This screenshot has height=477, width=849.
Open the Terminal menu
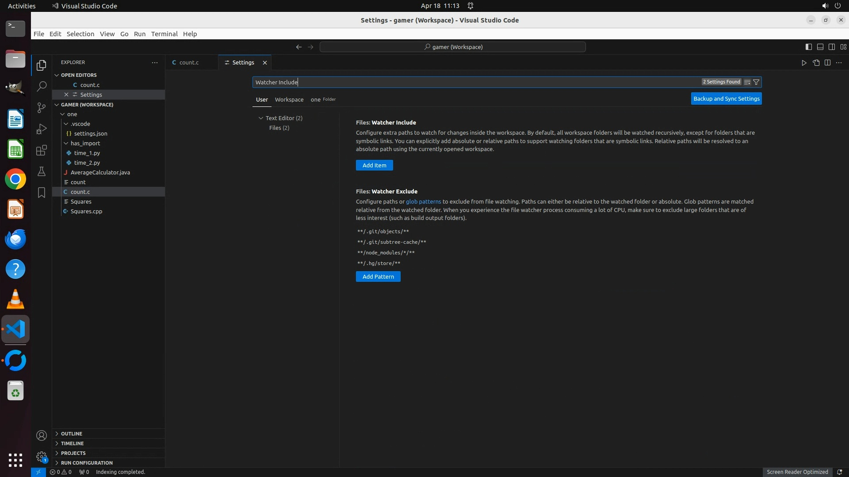tap(164, 34)
